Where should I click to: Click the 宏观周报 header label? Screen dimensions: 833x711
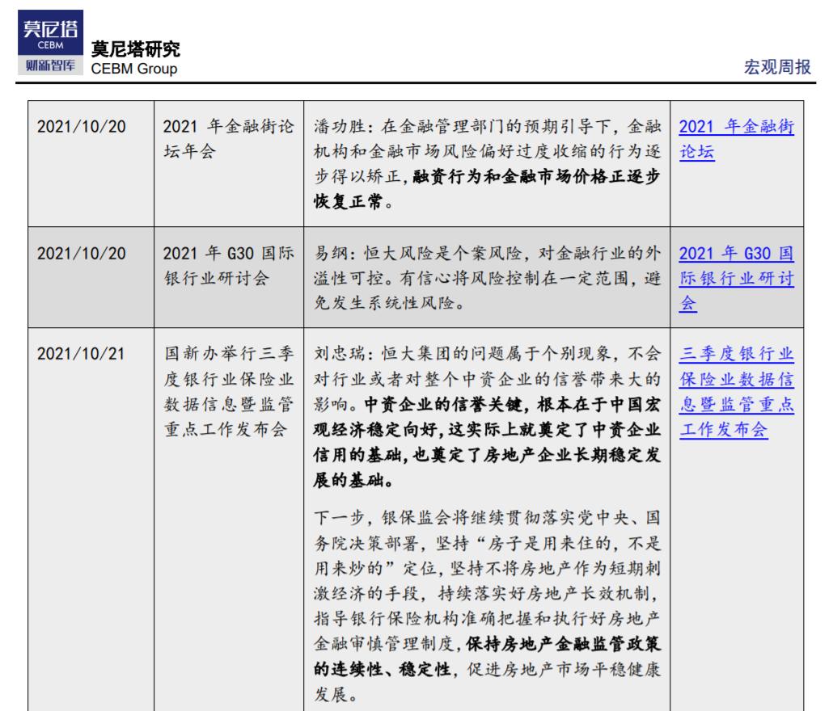pyautogui.click(x=777, y=67)
